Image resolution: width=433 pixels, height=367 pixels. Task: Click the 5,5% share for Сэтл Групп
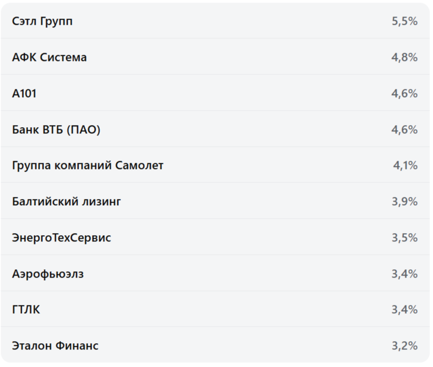click(x=404, y=22)
